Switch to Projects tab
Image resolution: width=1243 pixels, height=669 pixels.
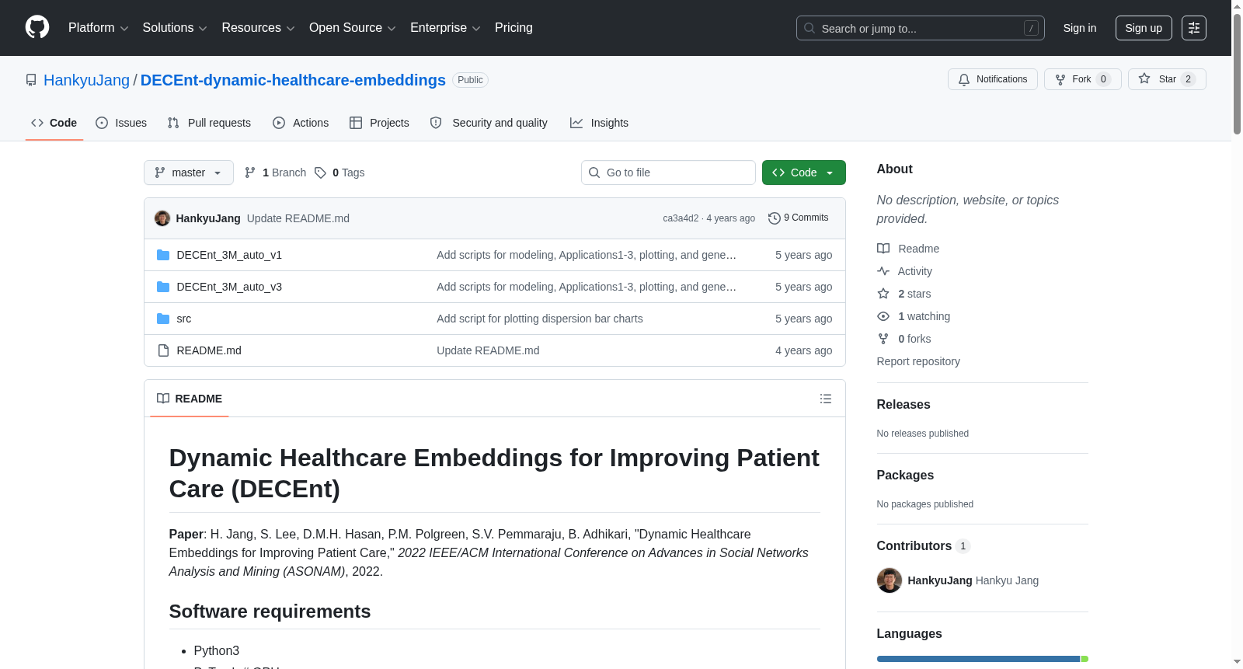point(379,123)
